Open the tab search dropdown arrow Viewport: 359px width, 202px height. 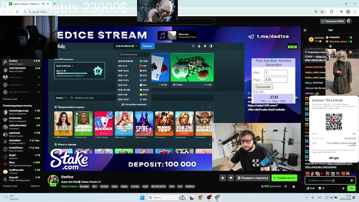[x=3, y=4]
